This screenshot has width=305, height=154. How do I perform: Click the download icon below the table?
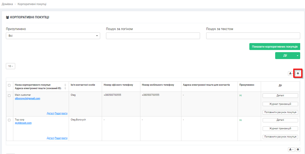pyautogui.click(x=291, y=150)
